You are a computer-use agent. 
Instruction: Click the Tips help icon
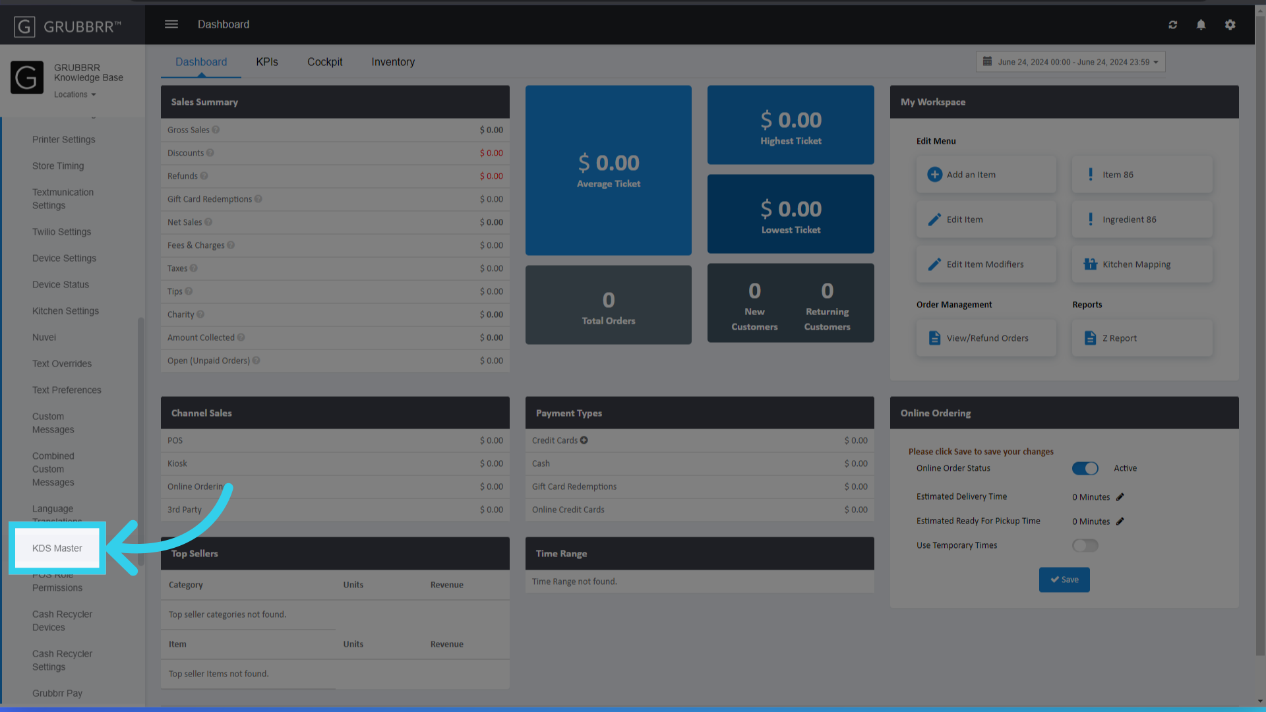point(189,291)
